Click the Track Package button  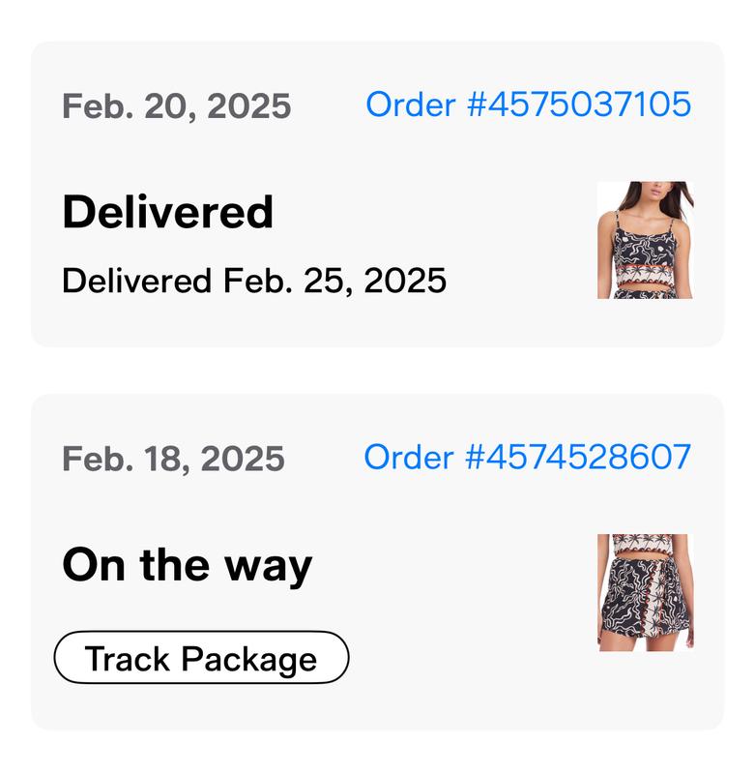[201, 658]
